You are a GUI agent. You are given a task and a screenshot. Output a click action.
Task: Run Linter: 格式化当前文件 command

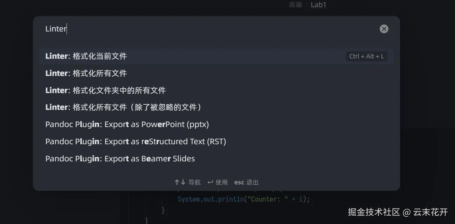coord(216,56)
